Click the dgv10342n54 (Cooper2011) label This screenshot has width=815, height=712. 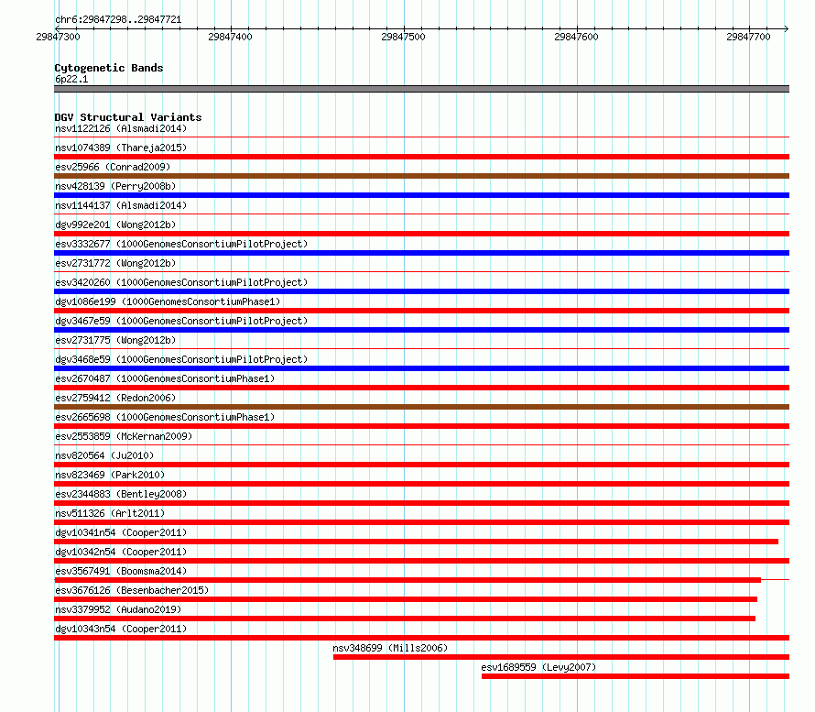tap(121, 552)
